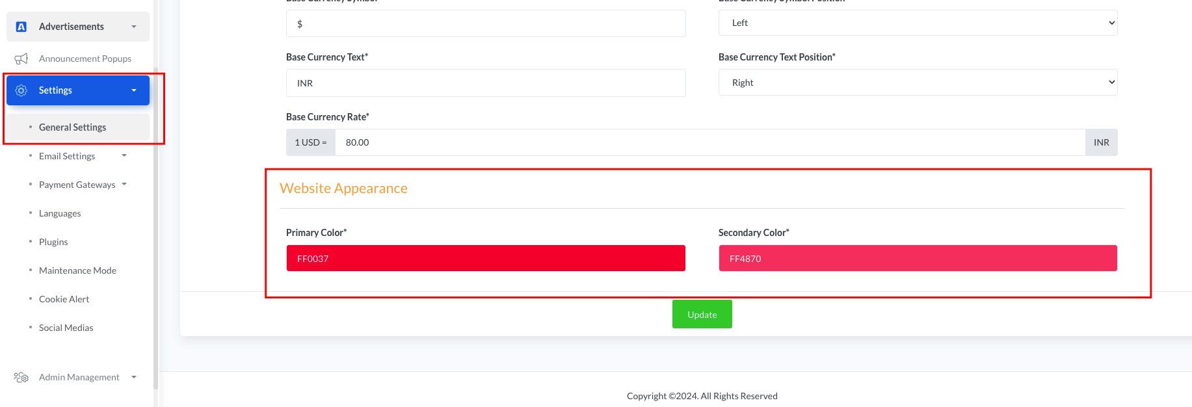Open Base Currency Text Position dropdown

coord(918,83)
